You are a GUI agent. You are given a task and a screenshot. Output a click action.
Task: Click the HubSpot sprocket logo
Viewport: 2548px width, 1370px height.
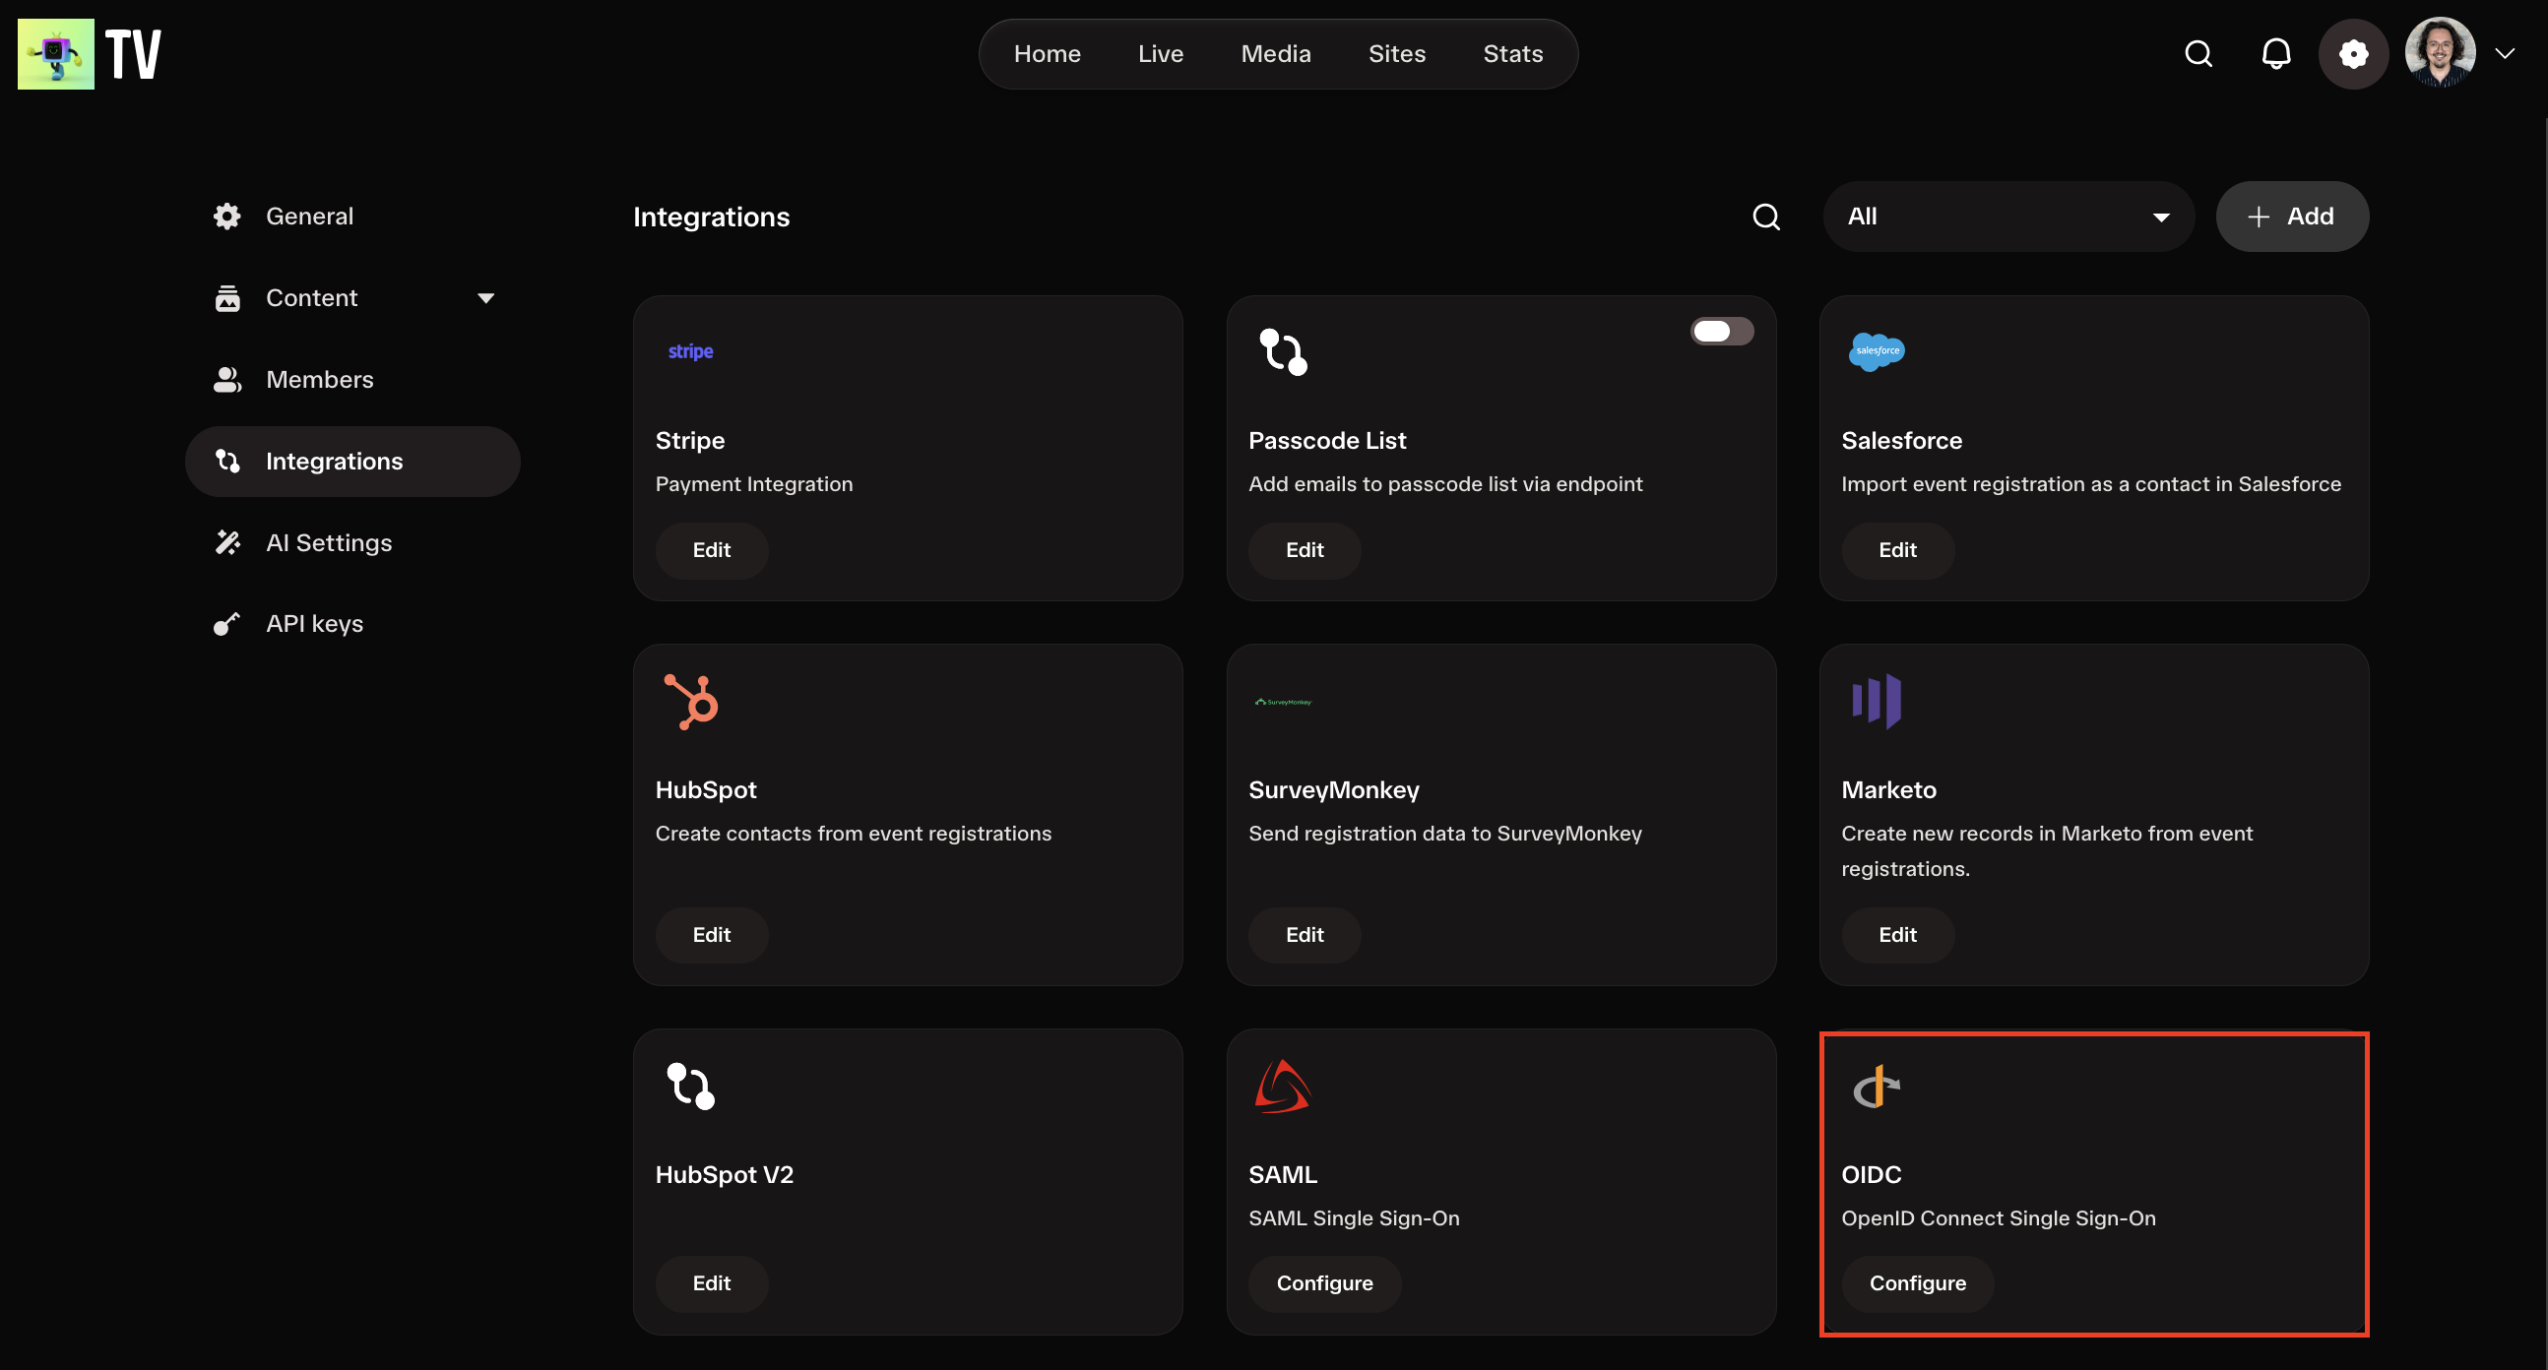click(691, 702)
